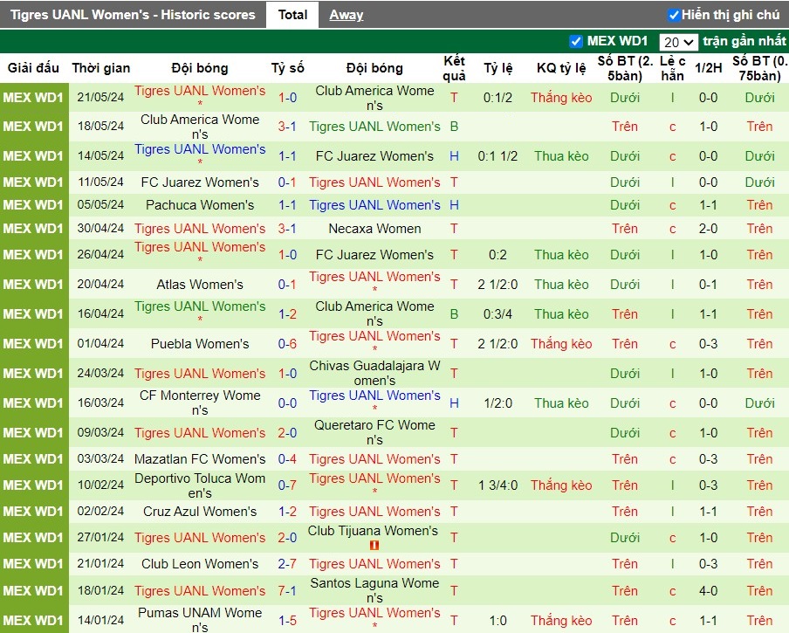789x633 pixels.
Task: Click the B result on 16/04/24
Action: [454, 314]
